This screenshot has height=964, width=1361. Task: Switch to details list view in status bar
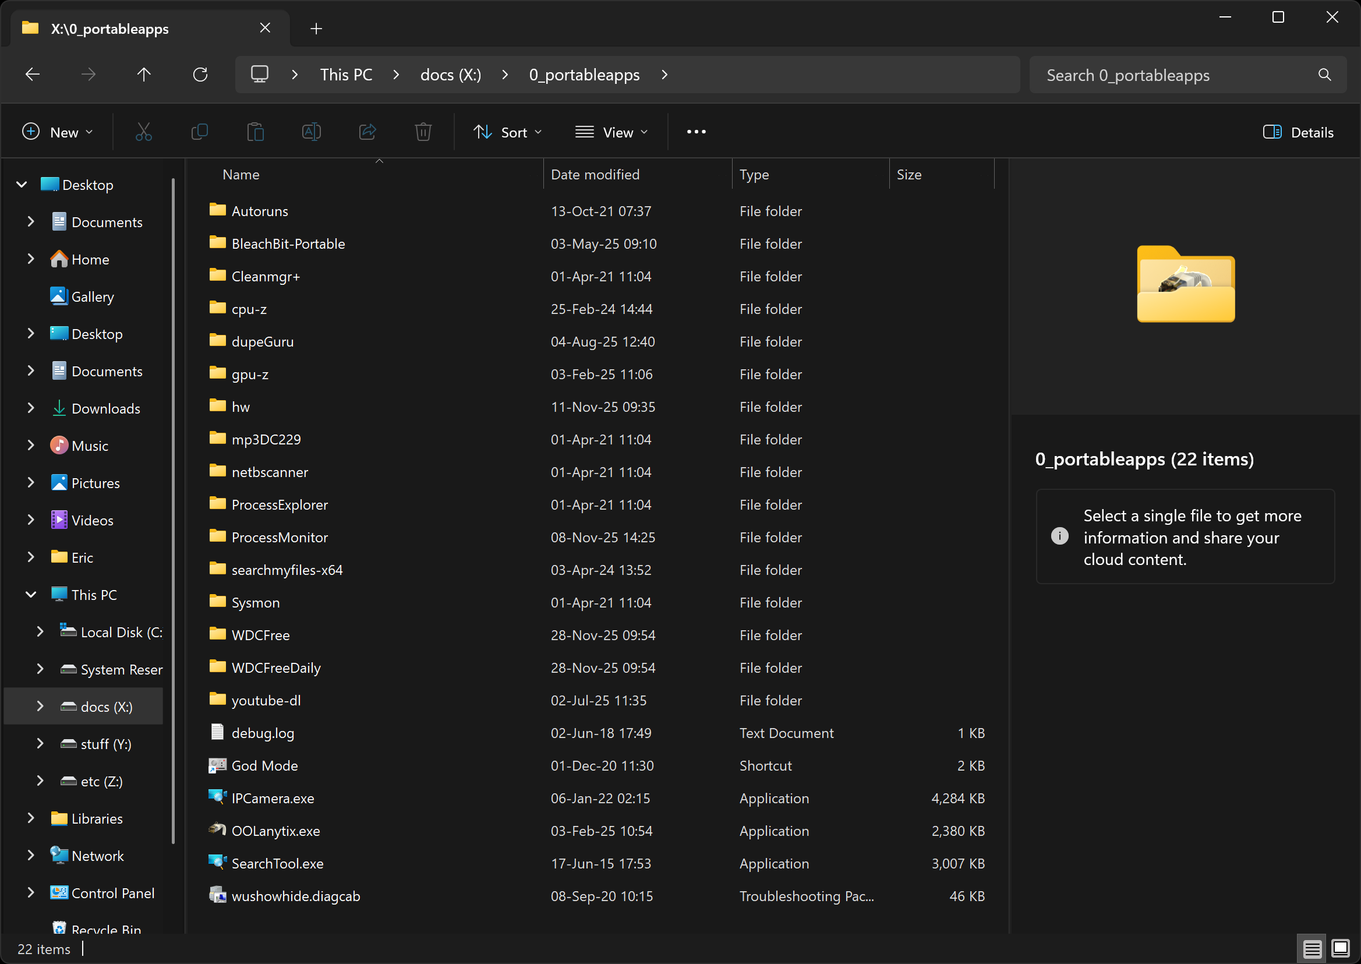(1311, 949)
